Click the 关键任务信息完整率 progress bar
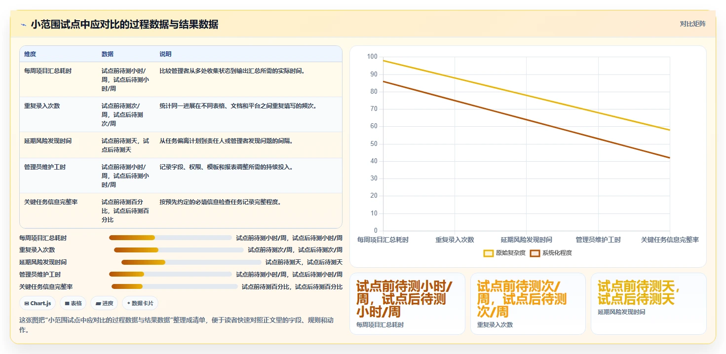 coord(175,286)
